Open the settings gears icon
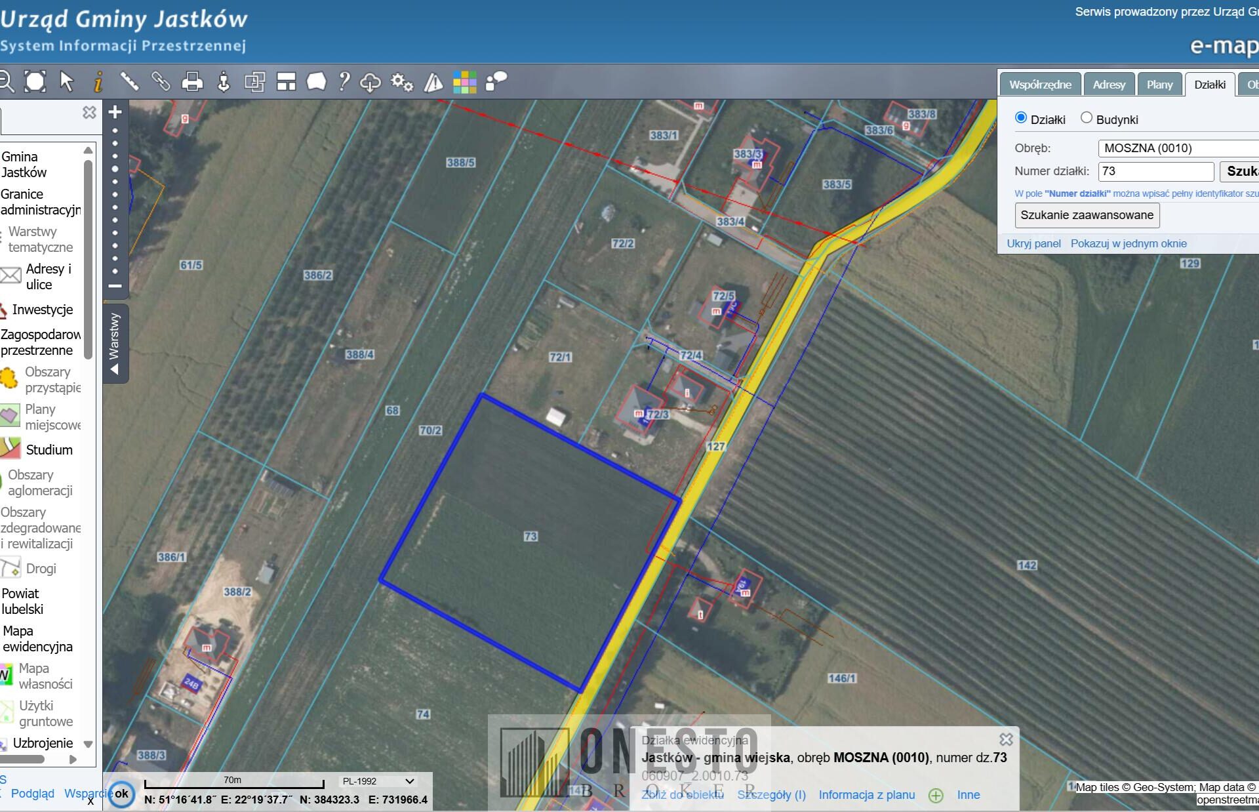This screenshot has height=812, width=1259. pos(401,82)
